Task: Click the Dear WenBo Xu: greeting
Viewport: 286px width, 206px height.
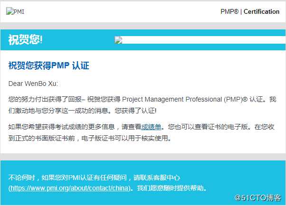Action: (33, 84)
